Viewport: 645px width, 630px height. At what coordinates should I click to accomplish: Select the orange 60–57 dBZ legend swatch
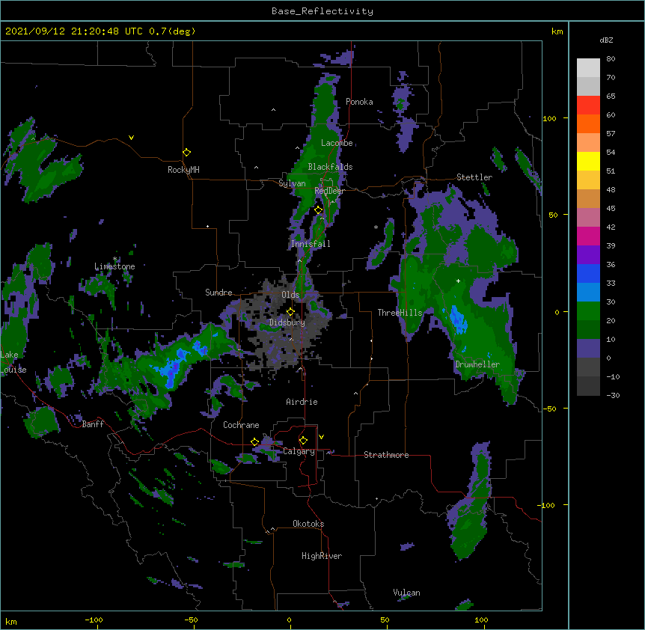pos(588,123)
